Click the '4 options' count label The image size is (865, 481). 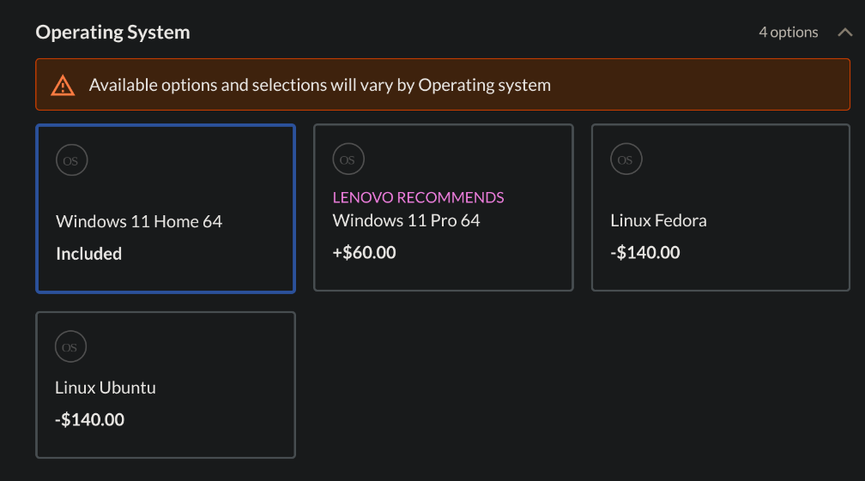789,33
